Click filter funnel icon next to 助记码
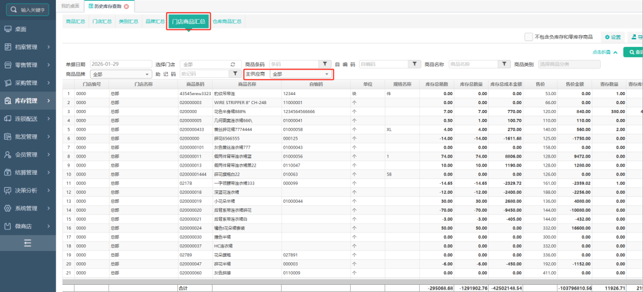The width and height of the screenshot is (643, 292). coord(235,74)
